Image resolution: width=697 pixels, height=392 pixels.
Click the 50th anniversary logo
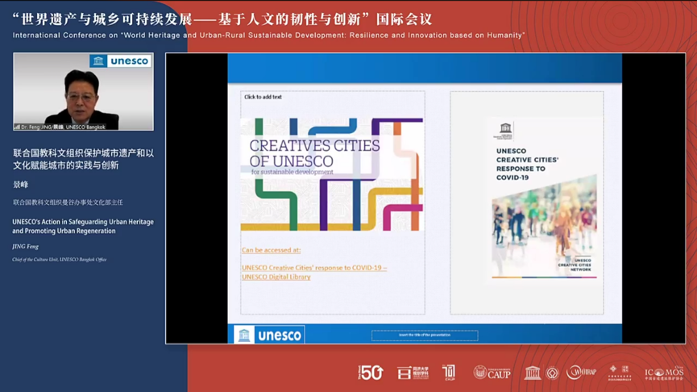pyautogui.click(x=371, y=373)
